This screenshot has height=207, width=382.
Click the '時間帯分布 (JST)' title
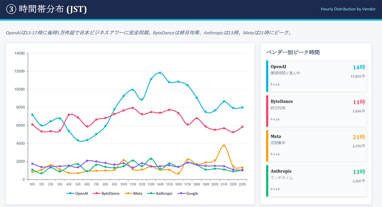(53, 9)
